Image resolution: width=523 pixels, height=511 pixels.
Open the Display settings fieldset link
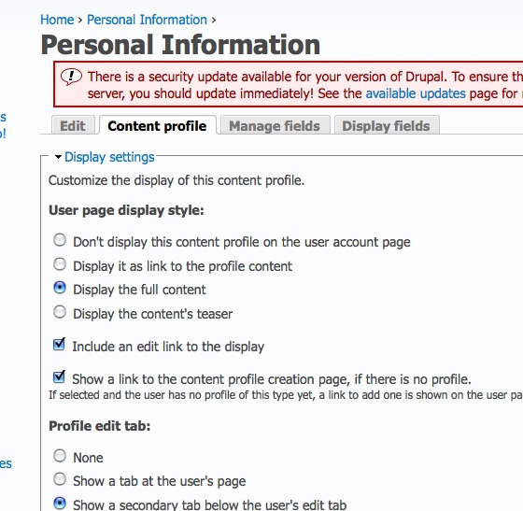[x=109, y=157]
